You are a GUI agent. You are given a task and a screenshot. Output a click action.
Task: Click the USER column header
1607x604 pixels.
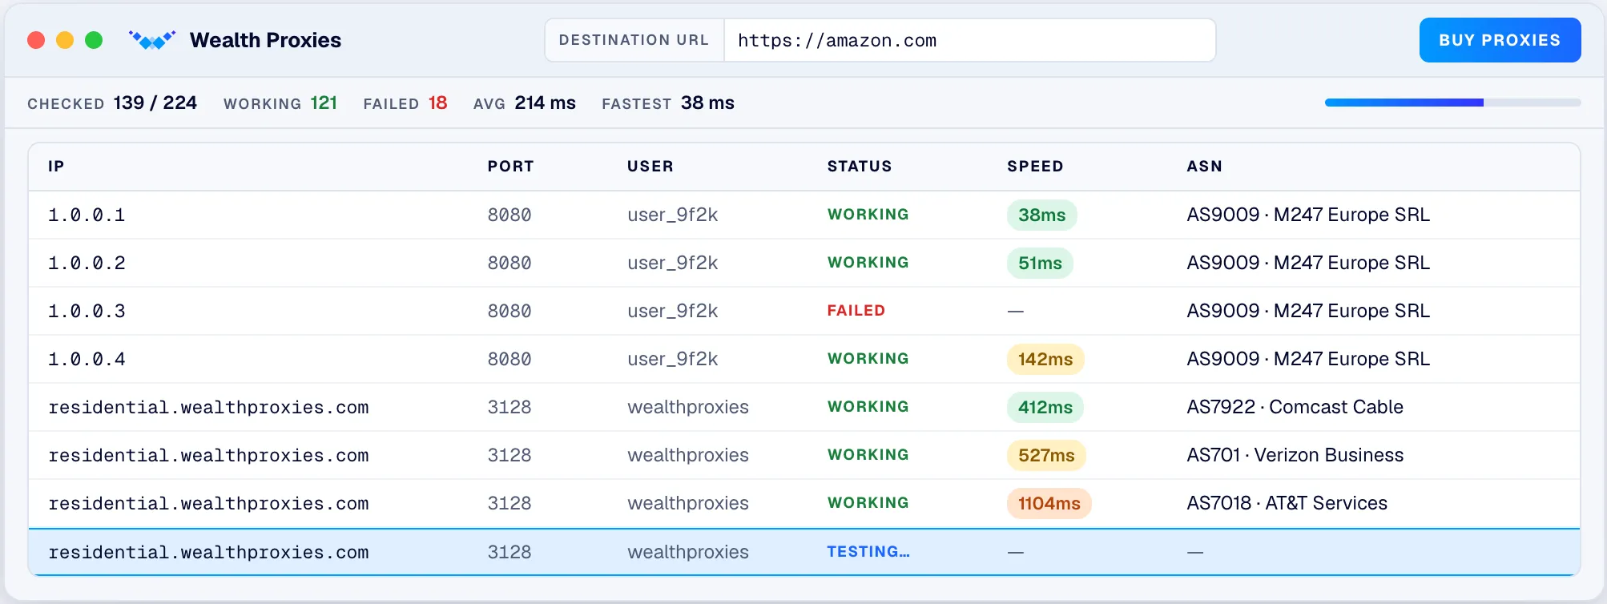pyautogui.click(x=650, y=167)
